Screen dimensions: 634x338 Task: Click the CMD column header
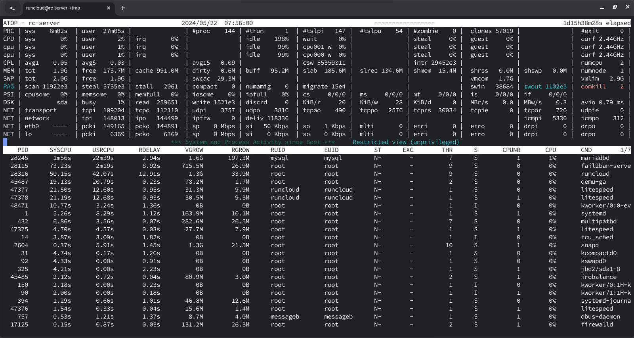click(x=586, y=150)
